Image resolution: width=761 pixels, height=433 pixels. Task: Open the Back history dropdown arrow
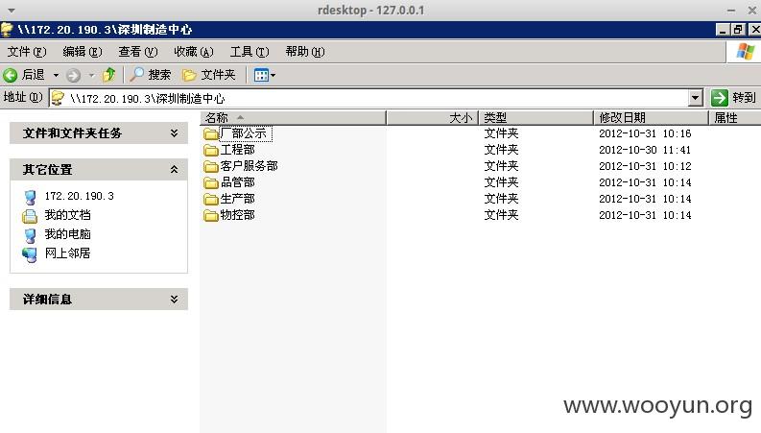click(56, 75)
